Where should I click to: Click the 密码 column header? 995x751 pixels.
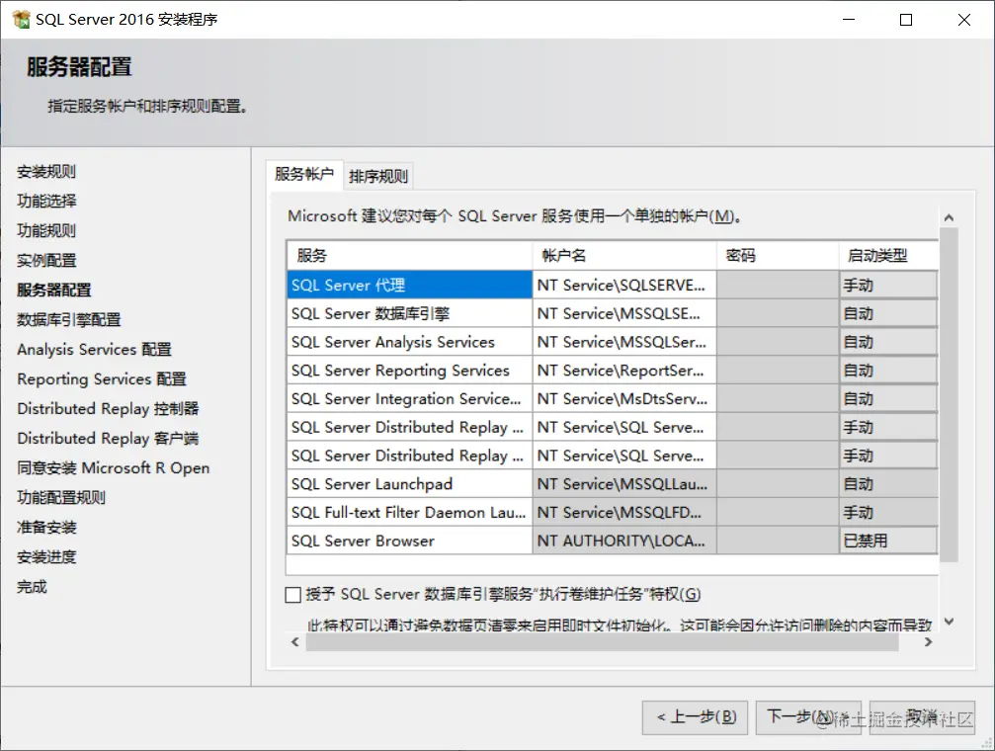pos(778,256)
